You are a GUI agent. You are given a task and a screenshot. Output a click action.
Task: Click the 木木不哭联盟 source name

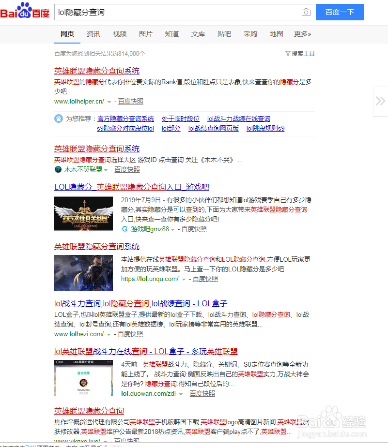pos(83,169)
